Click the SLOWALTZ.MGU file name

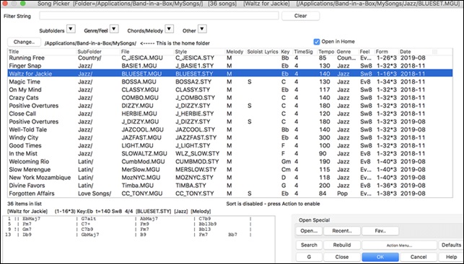(x=144, y=153)
